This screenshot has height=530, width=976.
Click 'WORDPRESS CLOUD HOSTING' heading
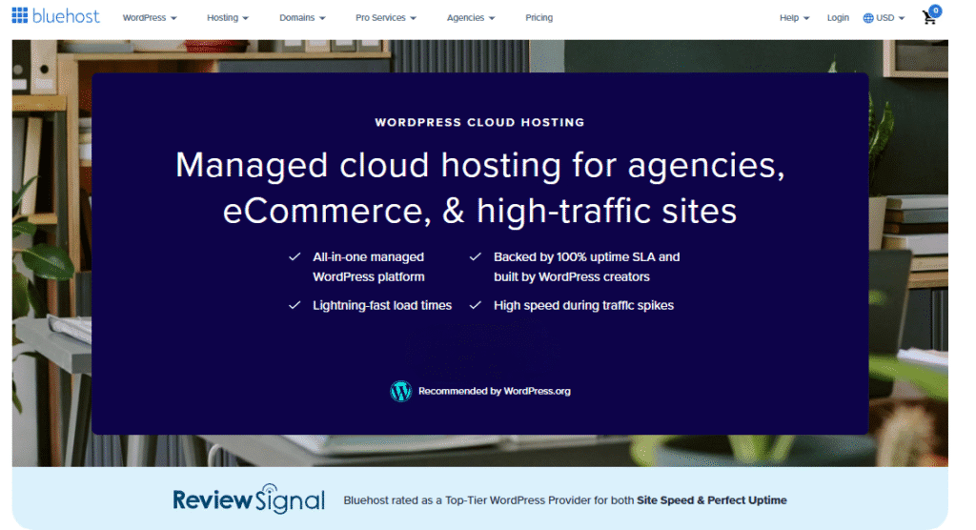480,122
